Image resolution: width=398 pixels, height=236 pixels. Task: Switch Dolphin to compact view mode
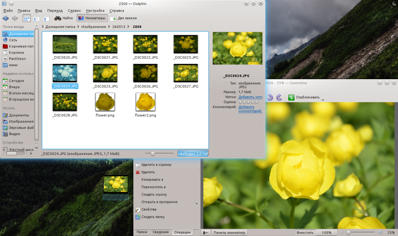click(36, 18)
